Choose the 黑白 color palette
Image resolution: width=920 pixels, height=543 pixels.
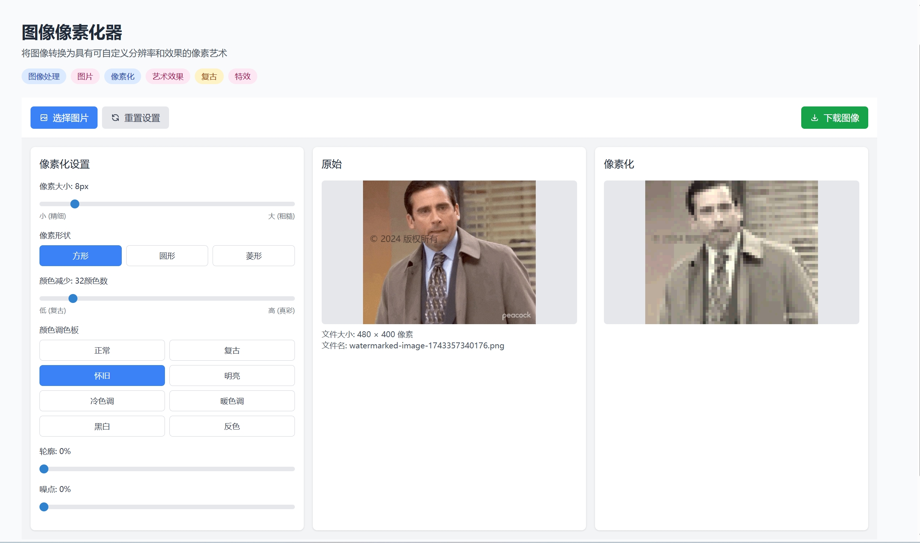pyautogui.click(x=102, y=426)
